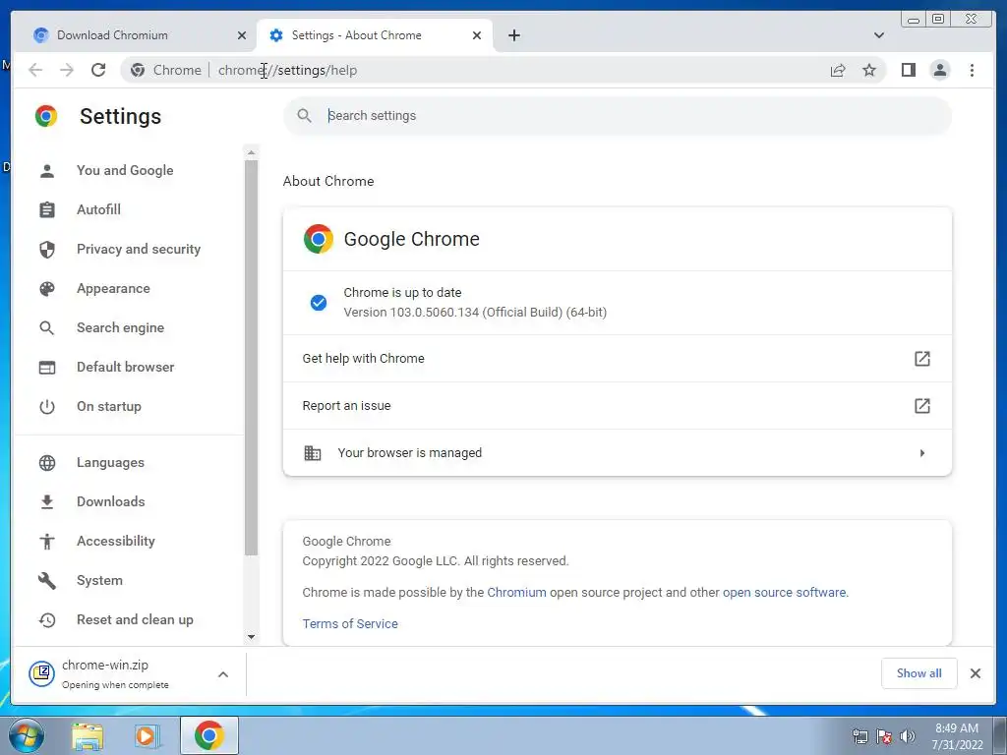Image resolution: width=1007 pixels, height=755 pixels.
Task: Open the share this page icon
Action: pyautogui.click(x=838, y=70)
